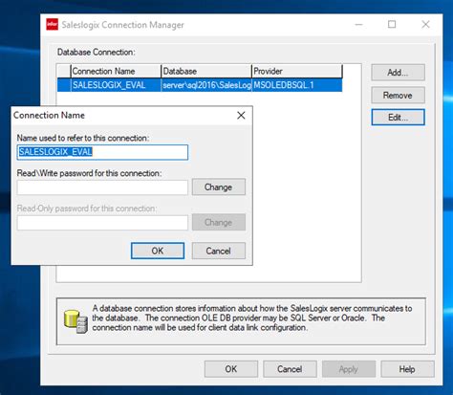Image resolution: width=453 pixels, height=395 pixels.
Task: Click the Read\Write password field
Action: (x=102, y=187)
